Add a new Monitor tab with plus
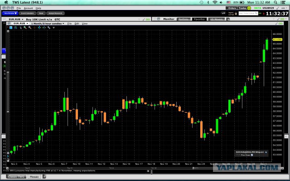Viewport: 290px width, 181px height. [x=228, y=19]
